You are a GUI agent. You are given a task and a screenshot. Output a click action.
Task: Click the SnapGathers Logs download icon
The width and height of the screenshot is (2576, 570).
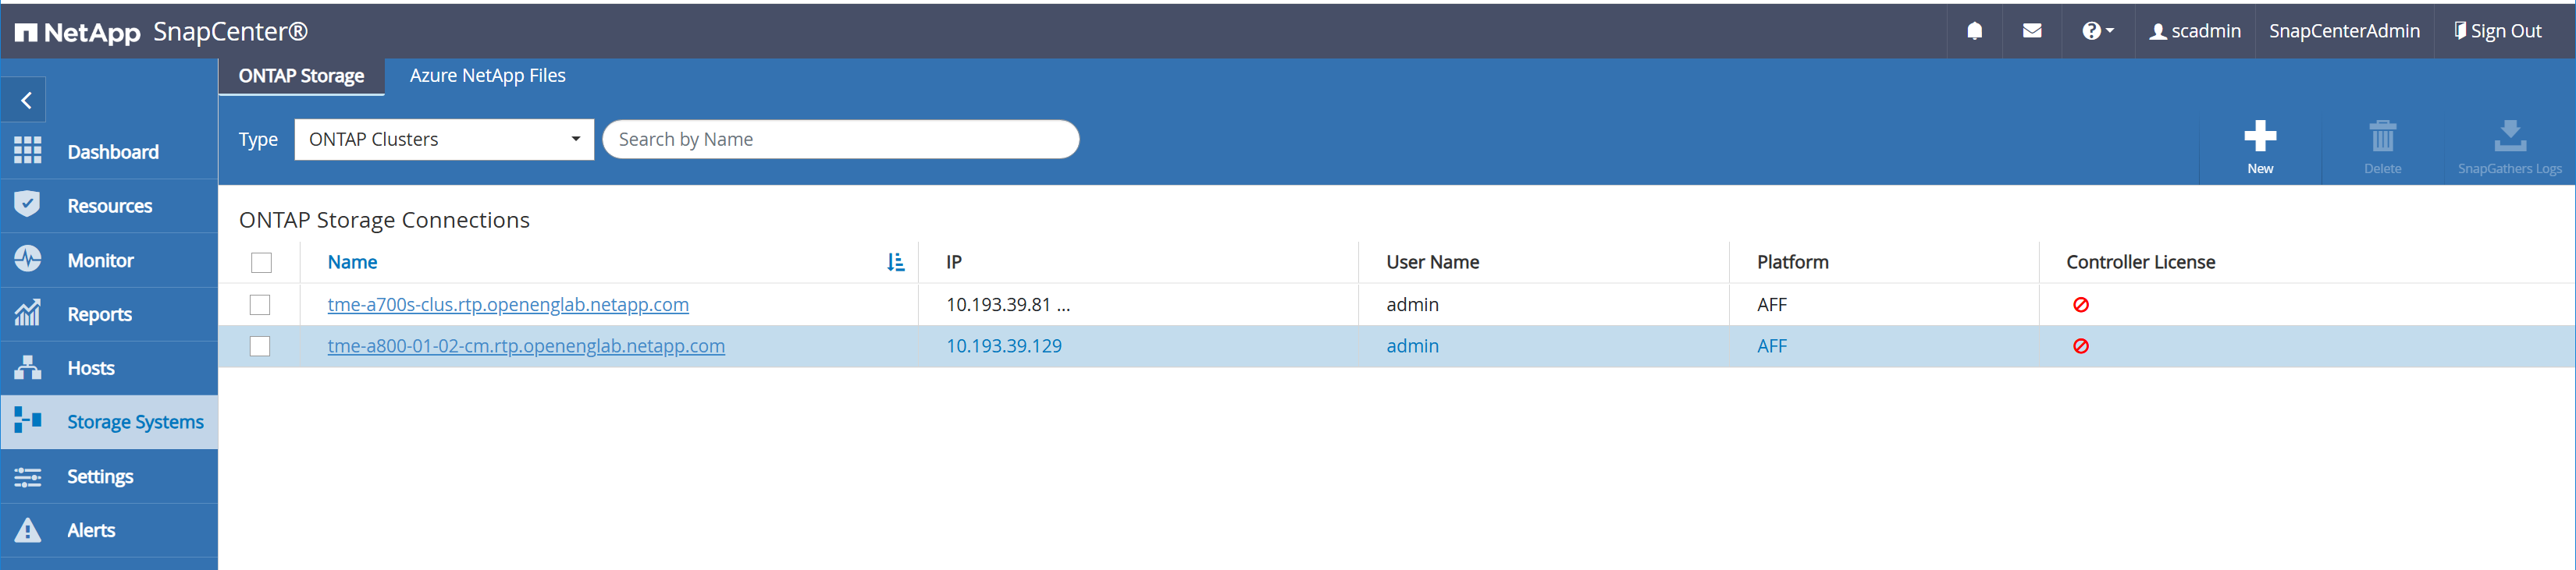[2510, 136]
